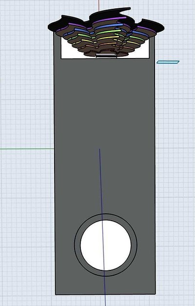Select the bottom edge of the gray body
195x306 pixels.
click(105, 294)
